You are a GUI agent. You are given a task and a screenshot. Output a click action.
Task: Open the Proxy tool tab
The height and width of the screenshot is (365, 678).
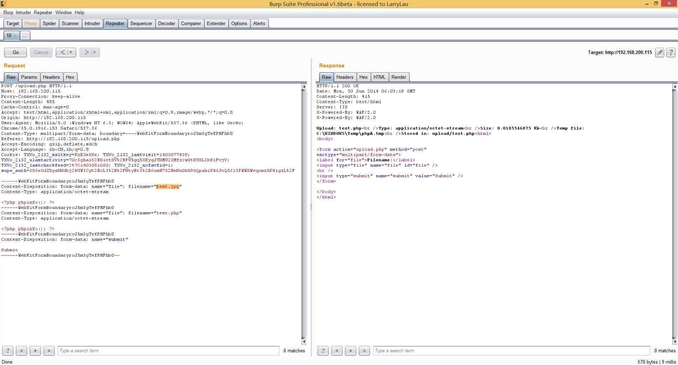[30, 24]
